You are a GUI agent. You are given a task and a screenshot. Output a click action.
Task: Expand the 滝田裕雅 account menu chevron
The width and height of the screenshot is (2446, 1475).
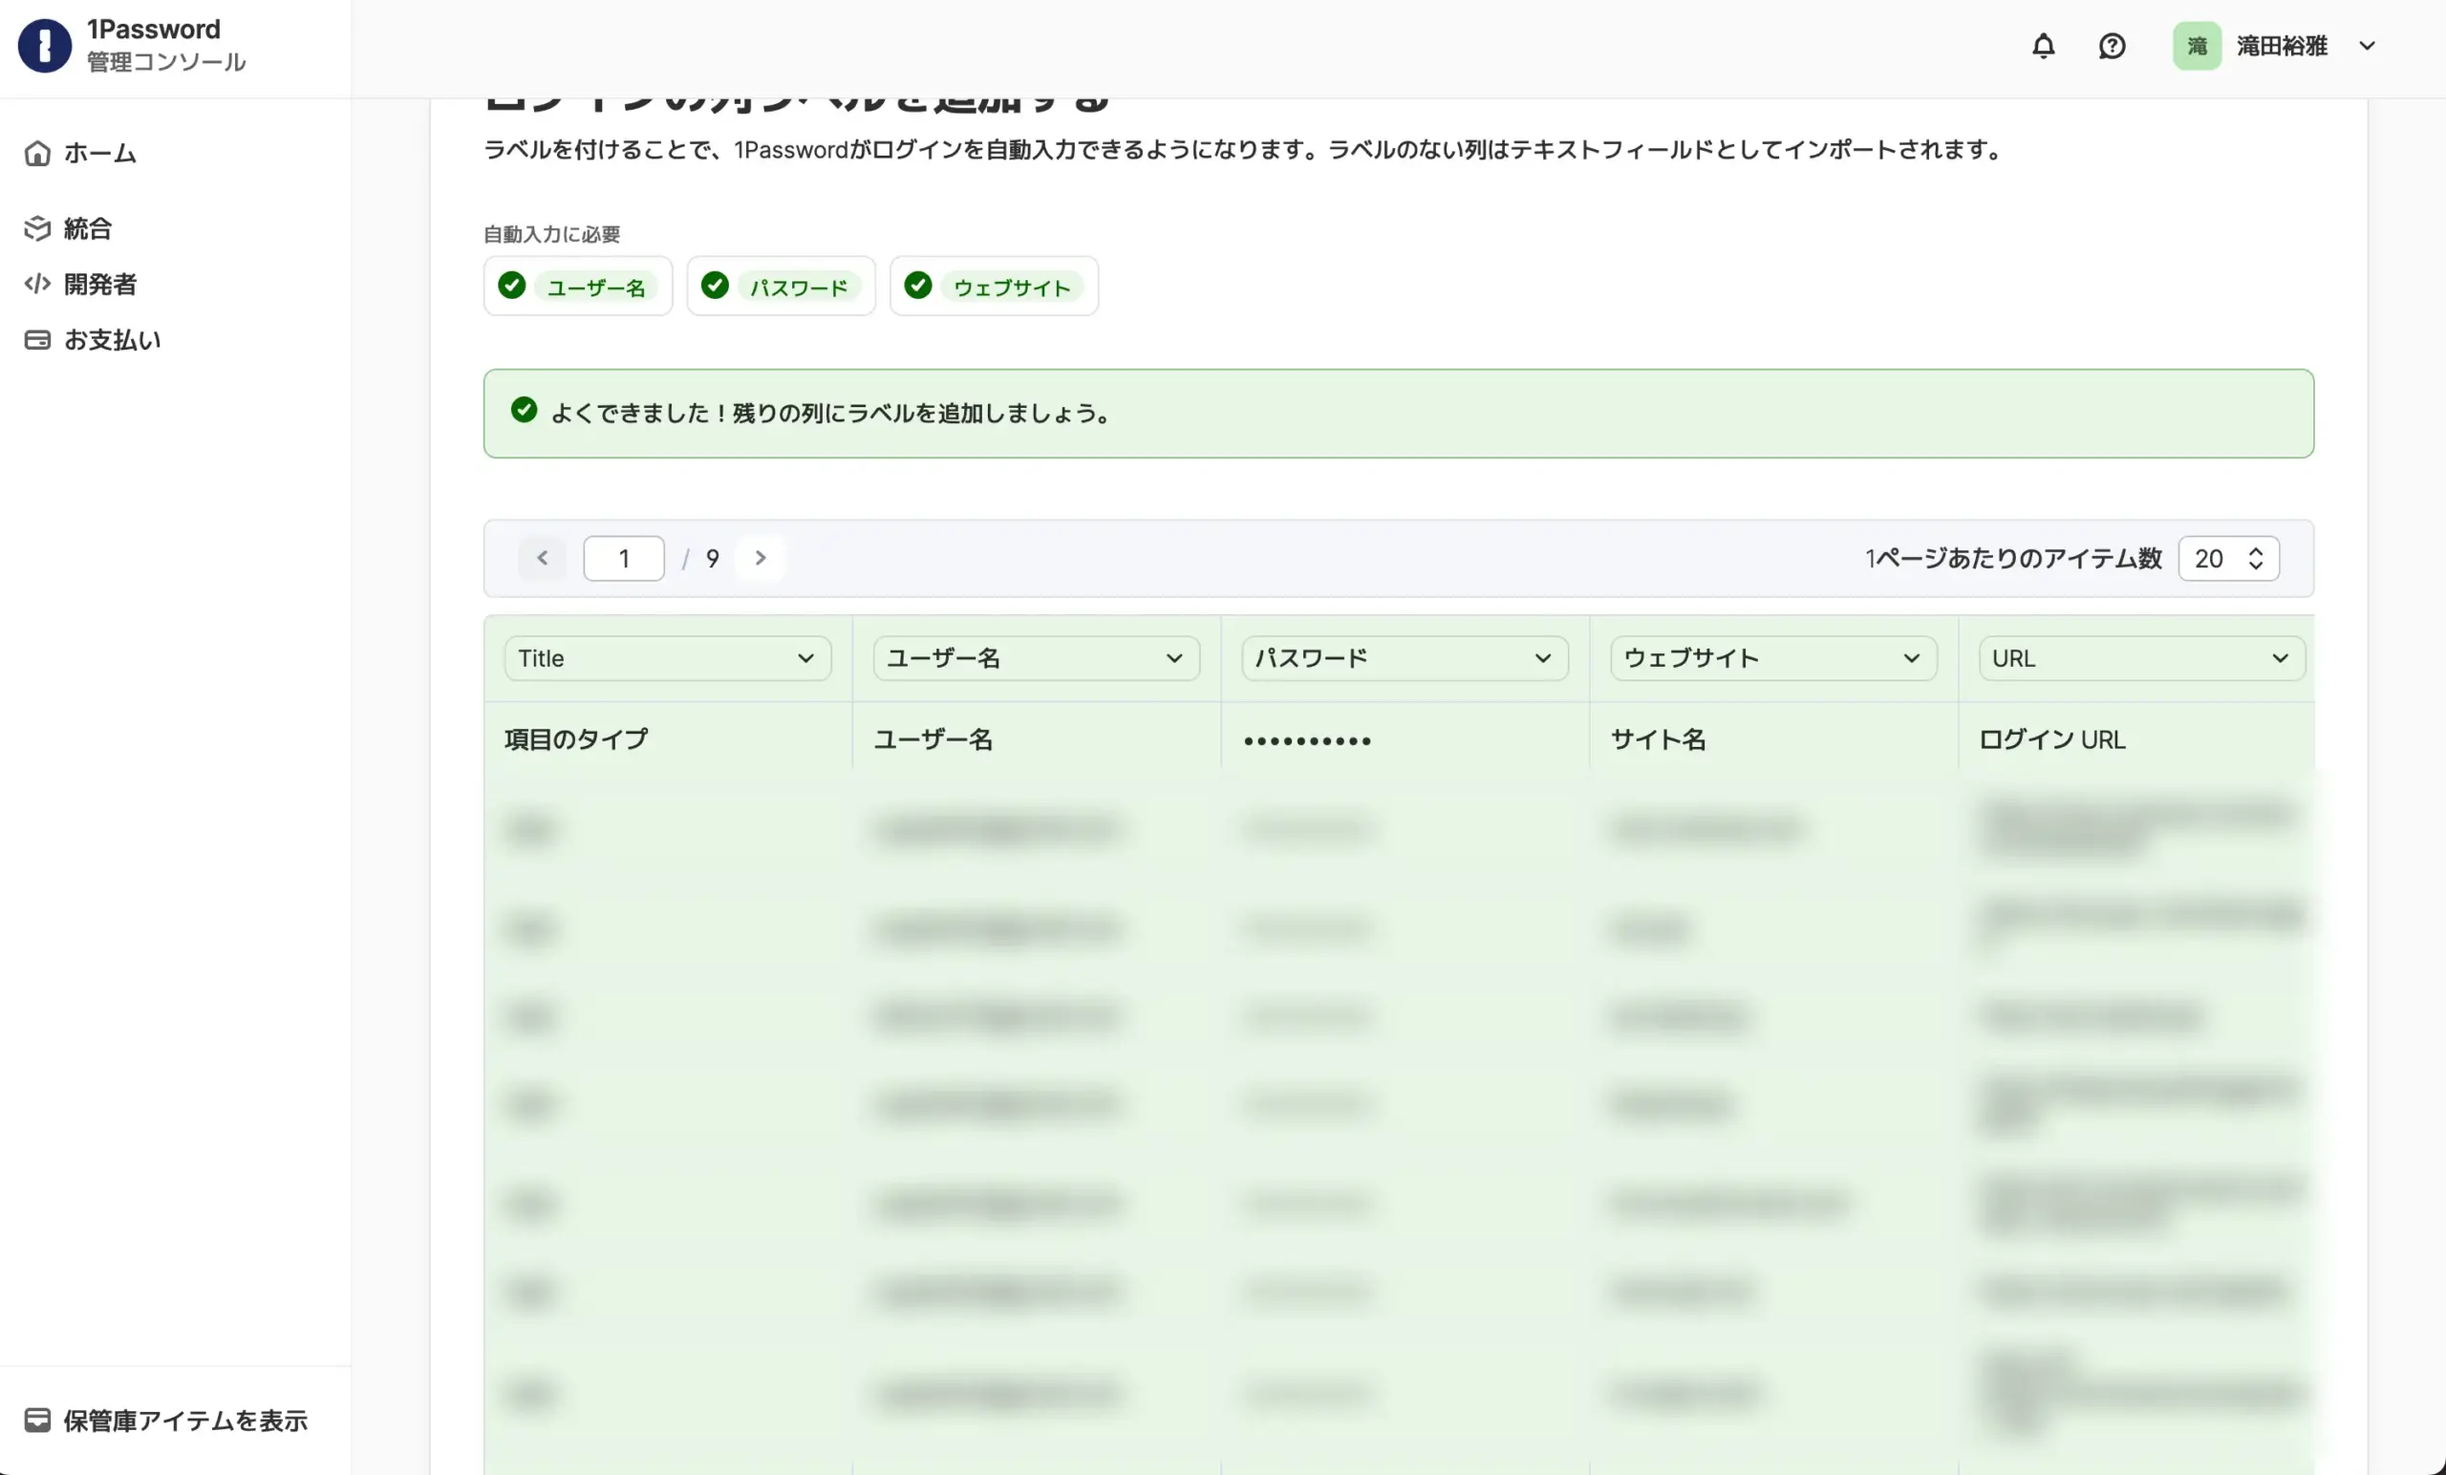(2367, 46)
